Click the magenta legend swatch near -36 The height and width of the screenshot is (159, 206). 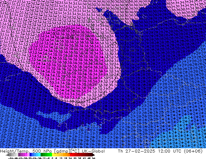pos(26,155)
